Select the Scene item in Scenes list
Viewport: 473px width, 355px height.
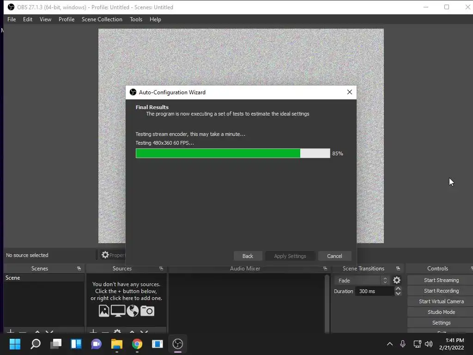coord(44,278)
